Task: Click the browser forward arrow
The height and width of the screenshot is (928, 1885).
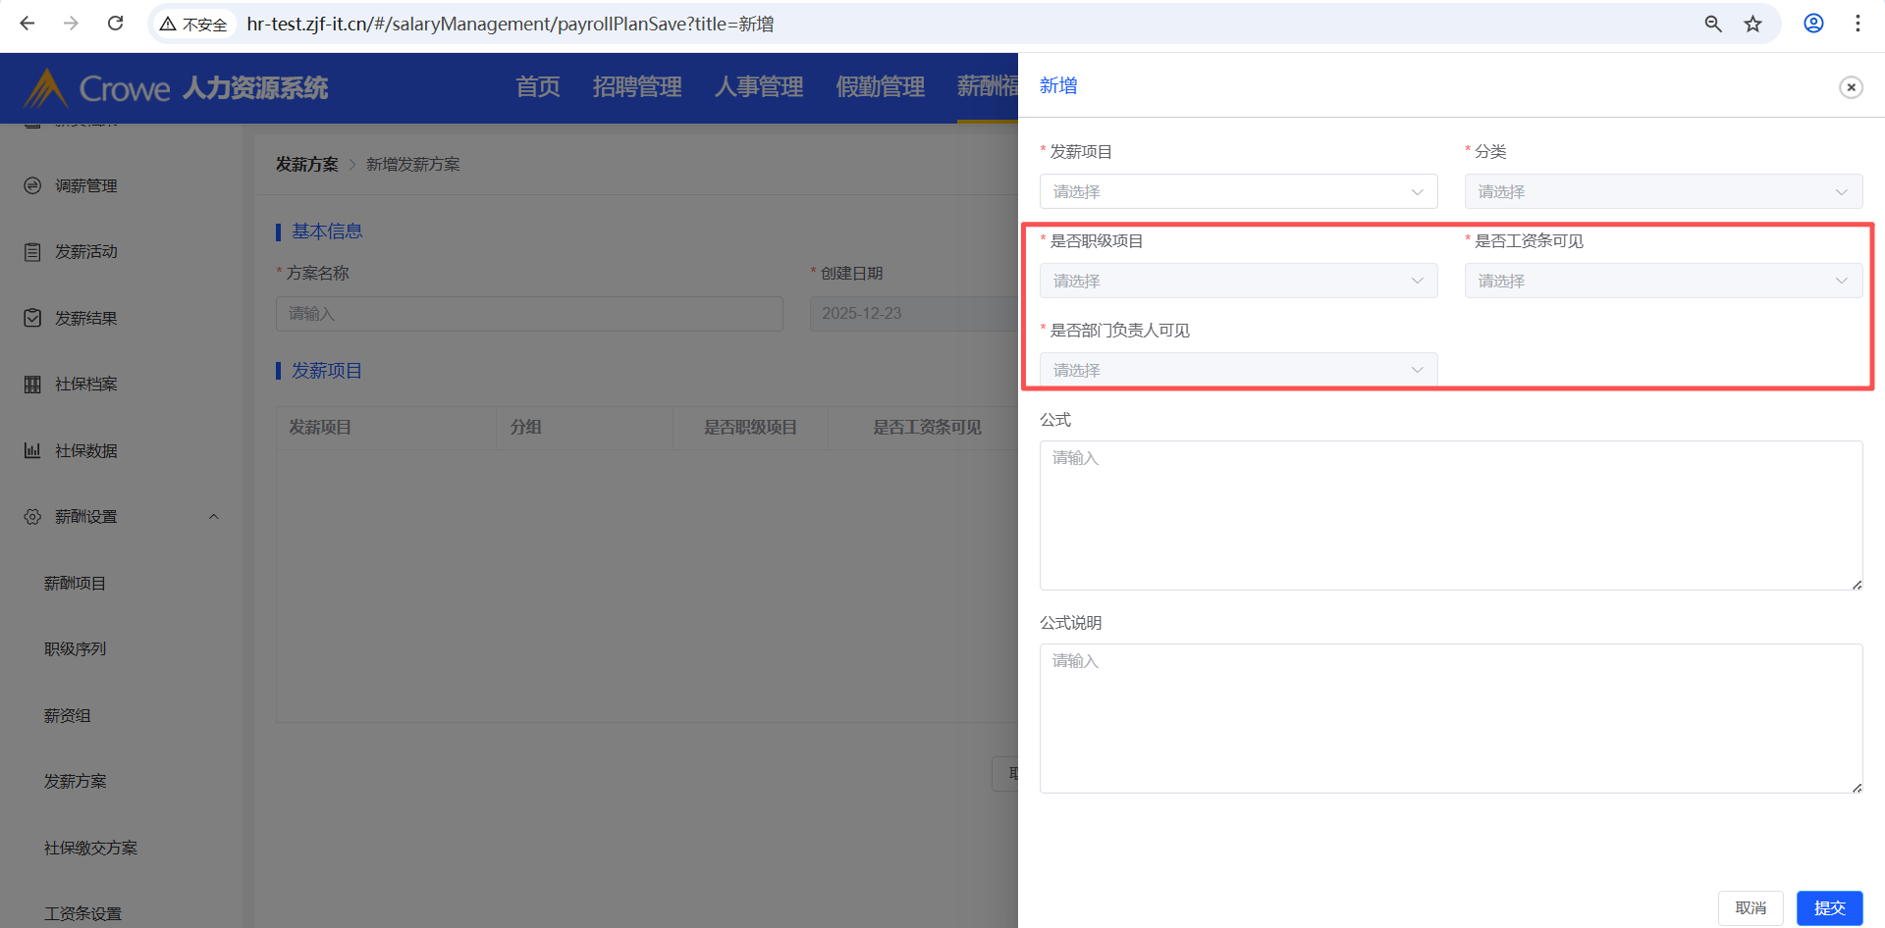Action: [x=71, y=24]
